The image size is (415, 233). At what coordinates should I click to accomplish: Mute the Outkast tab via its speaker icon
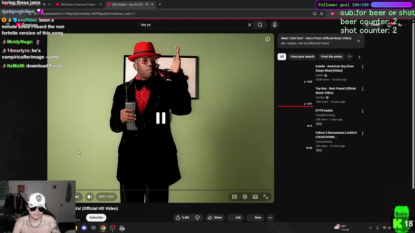pos(147,5)
